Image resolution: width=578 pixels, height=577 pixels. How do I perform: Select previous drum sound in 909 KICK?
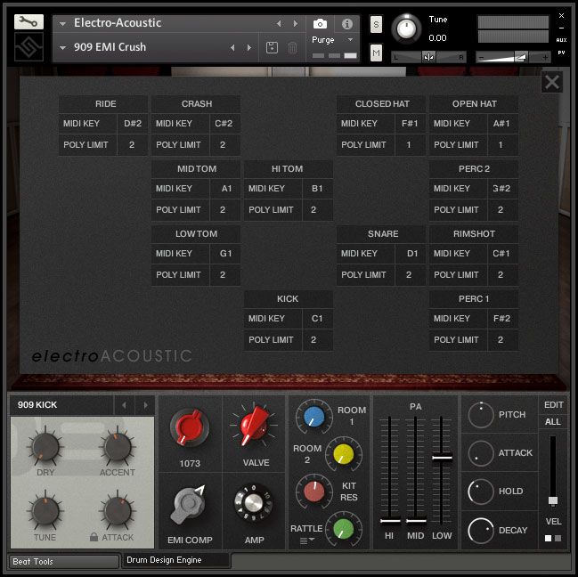124,405
